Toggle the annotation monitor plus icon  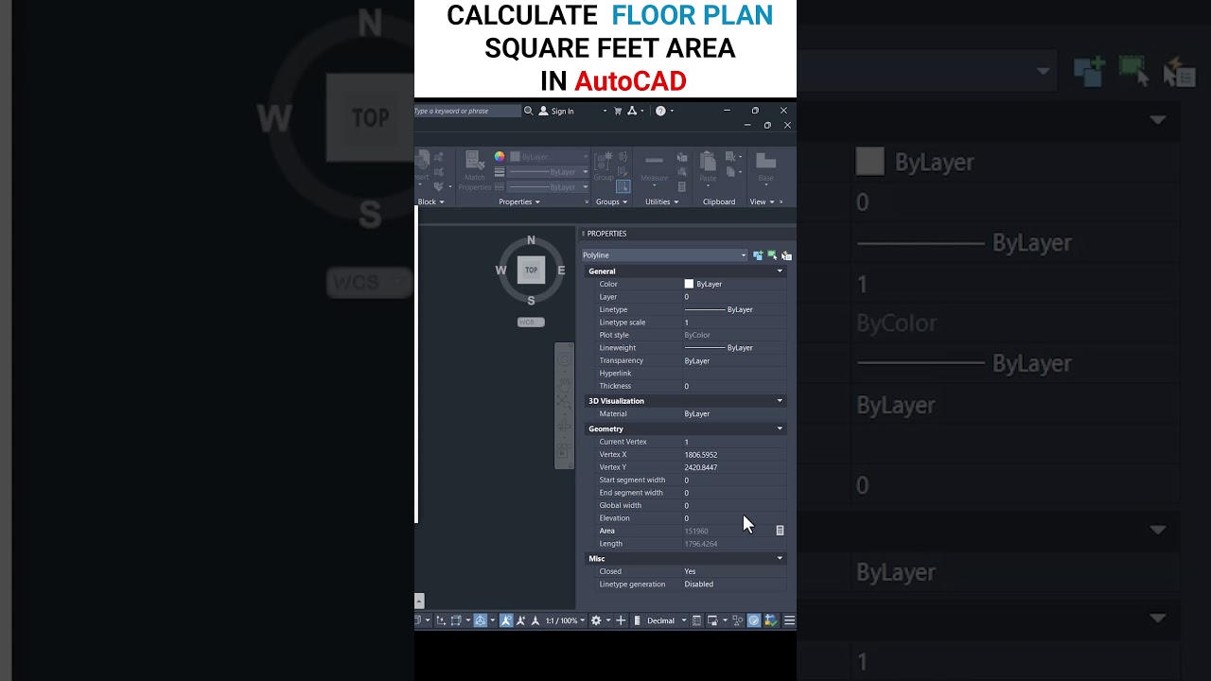621,620
